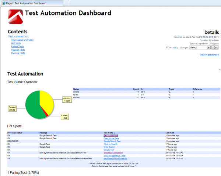Image resolution: width=221 pixels, height=176 pixels.
Task: Open the Google Search Test link
Action: pos(112,141)
